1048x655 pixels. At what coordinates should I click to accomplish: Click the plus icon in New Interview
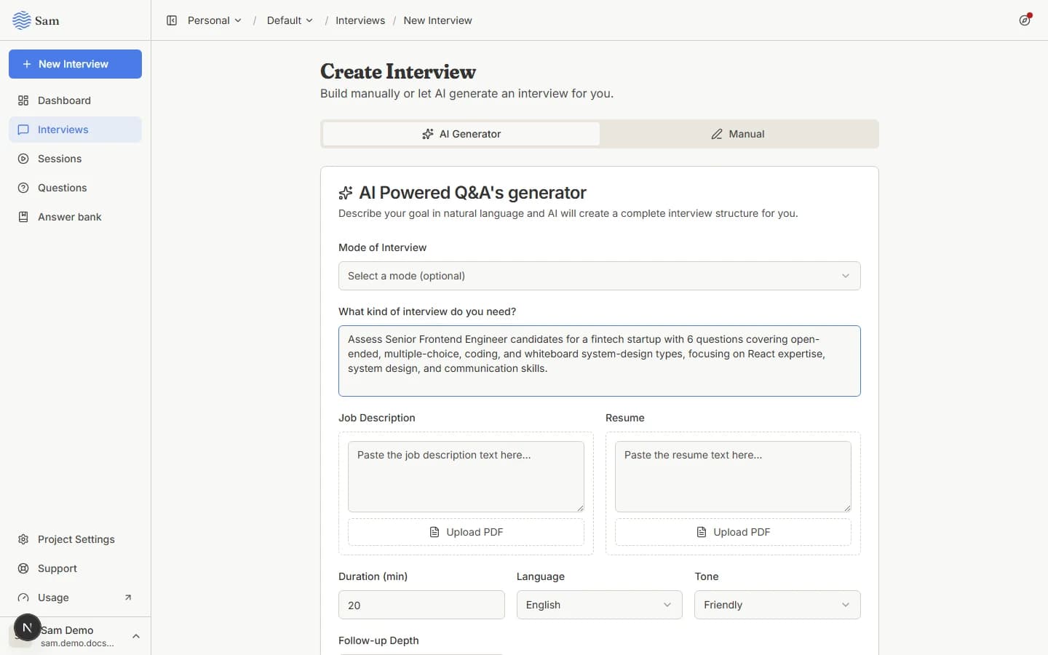pos(27,64)
